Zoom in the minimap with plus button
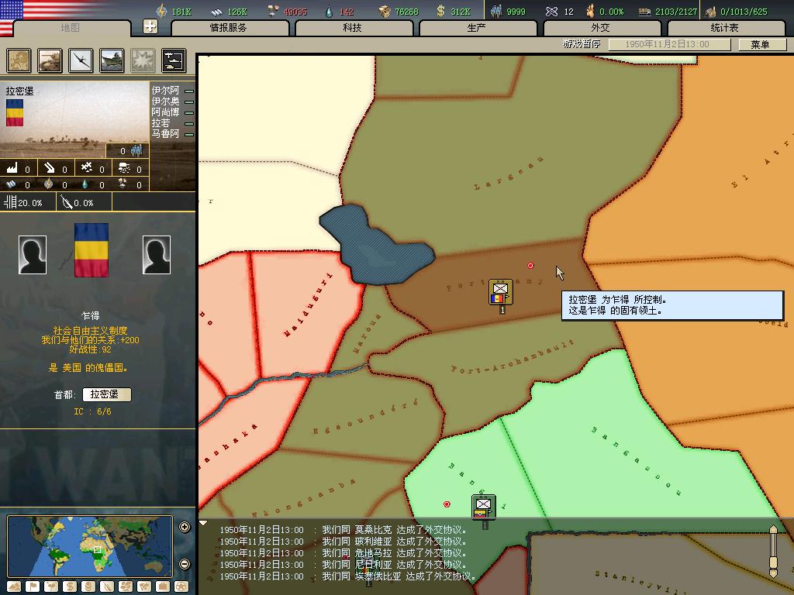This screenshot has width=794, height=595. click(x=185, y=527)
